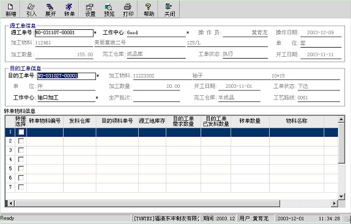Screen dimensions: 351x224
Task: Open the 源工单号 lookup asterisk button
Action: coord(95,33)
